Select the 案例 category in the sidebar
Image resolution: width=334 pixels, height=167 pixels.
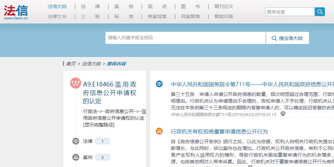click(88, 157)
